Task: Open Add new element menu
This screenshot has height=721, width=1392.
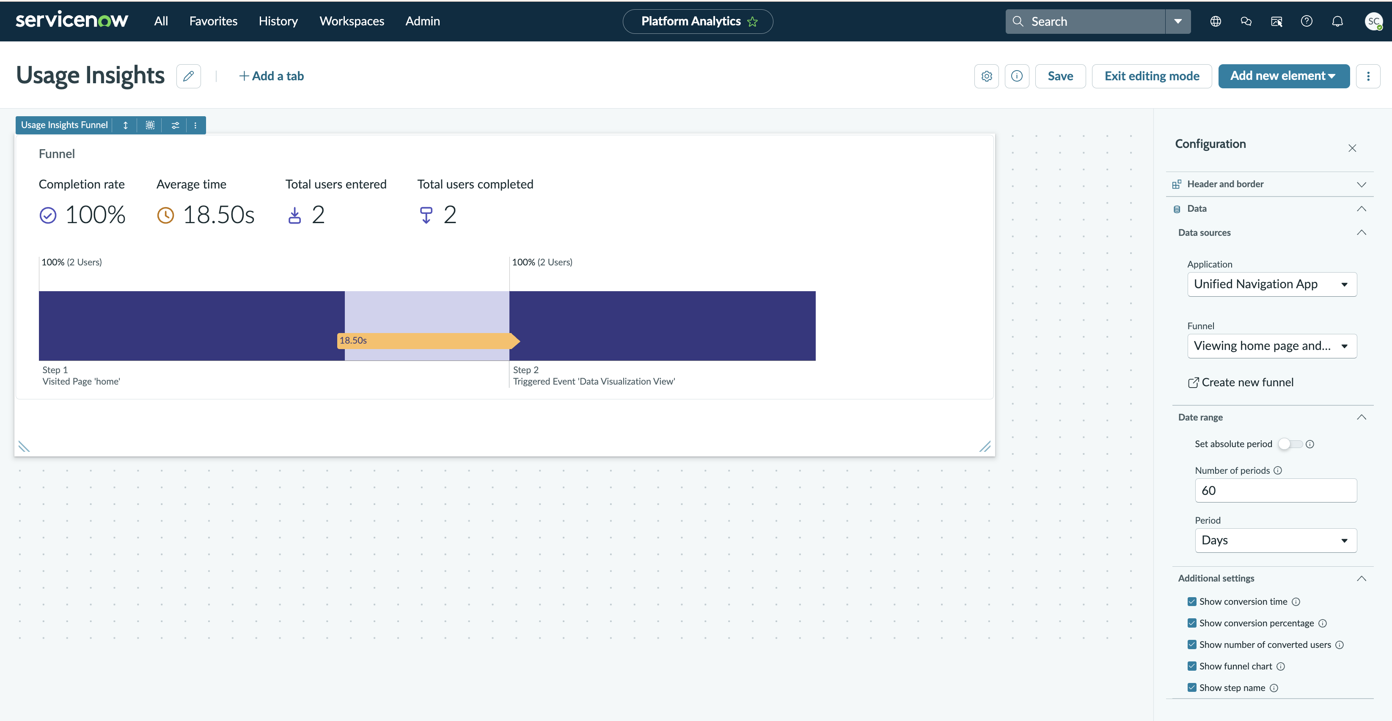Action: tap(1283, 76)
